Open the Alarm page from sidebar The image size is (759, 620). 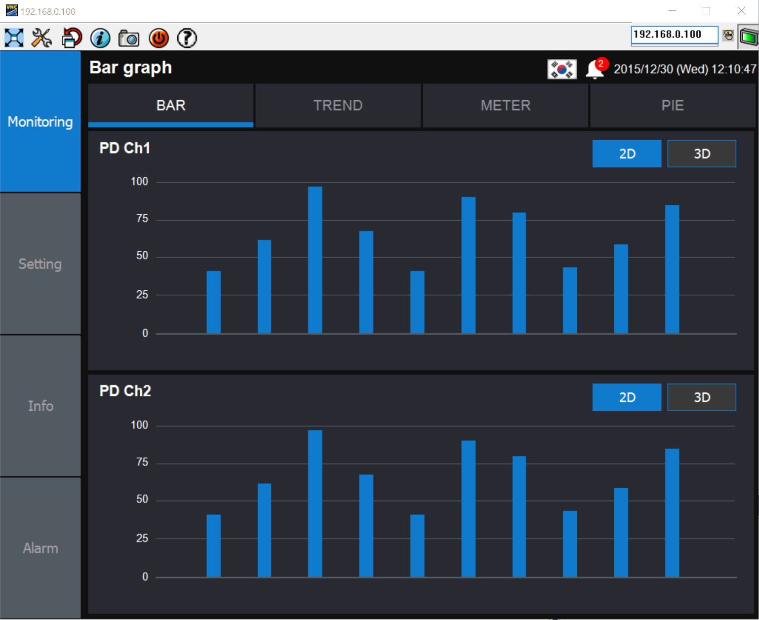click(40, 548)
